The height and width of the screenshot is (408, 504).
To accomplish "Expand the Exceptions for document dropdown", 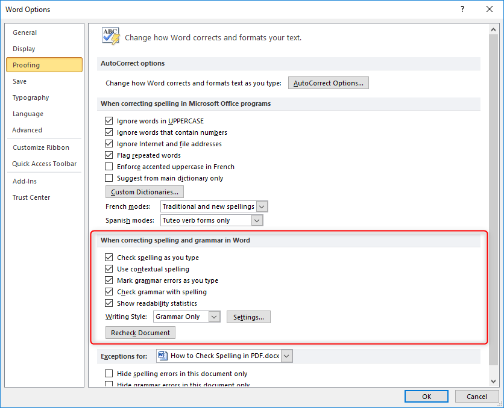I will (x=286, y=356).
